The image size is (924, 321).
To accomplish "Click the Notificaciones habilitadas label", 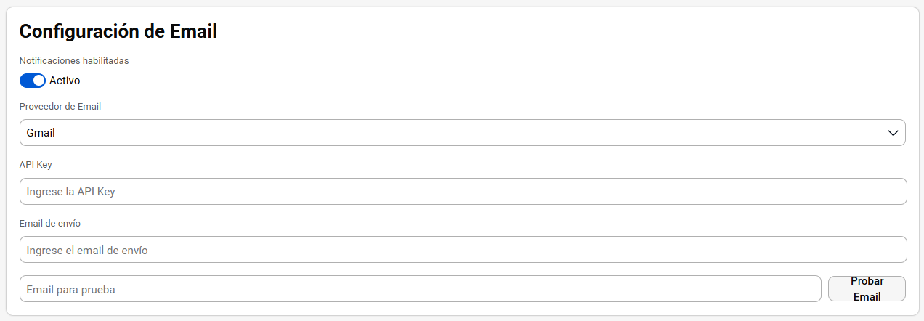I will click(74, 61).
